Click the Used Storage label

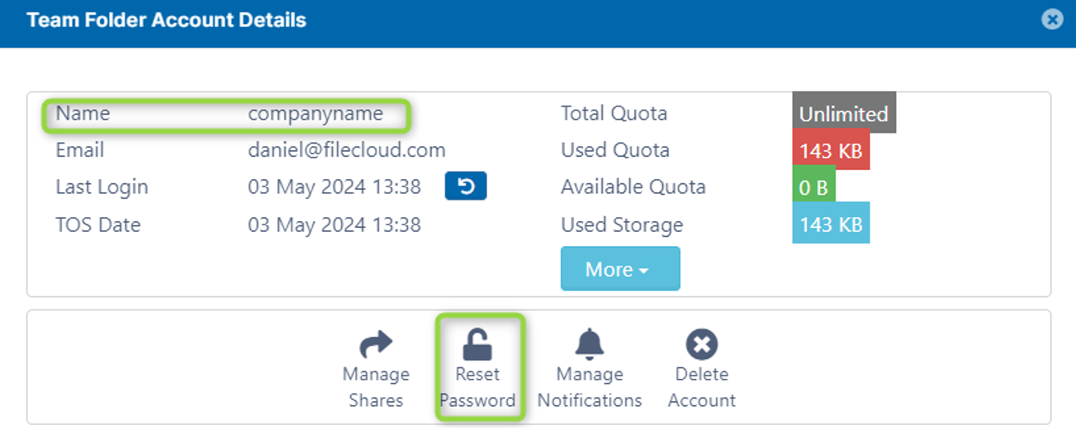622,224
